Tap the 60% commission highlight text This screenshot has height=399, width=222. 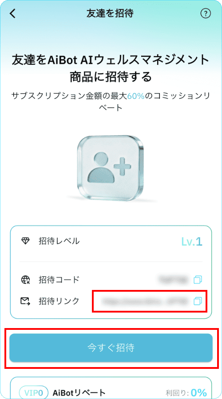[136, 96]
